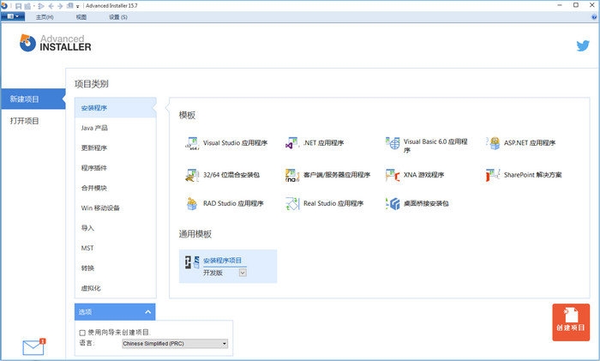
Task: Enable 使用向导来创建项目 checkbox
Action: (x=82, y=333)
